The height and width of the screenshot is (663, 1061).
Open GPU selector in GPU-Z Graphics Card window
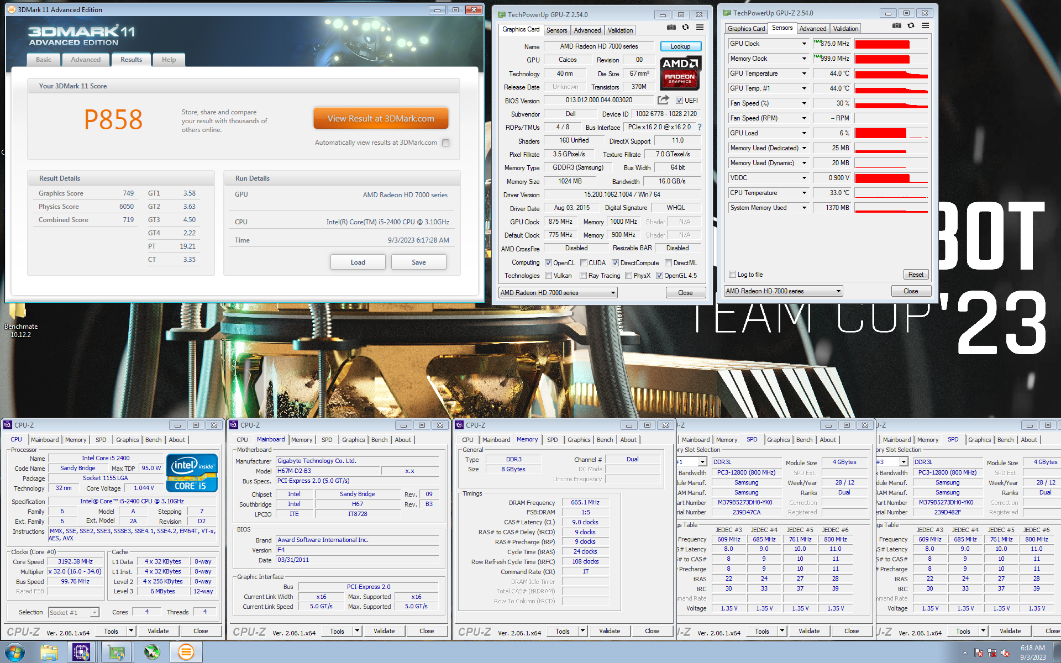(x=558, y=293)
